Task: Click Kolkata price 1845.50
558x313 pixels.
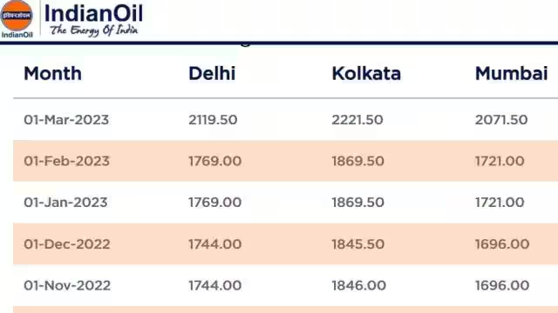Action: point(358,244)
